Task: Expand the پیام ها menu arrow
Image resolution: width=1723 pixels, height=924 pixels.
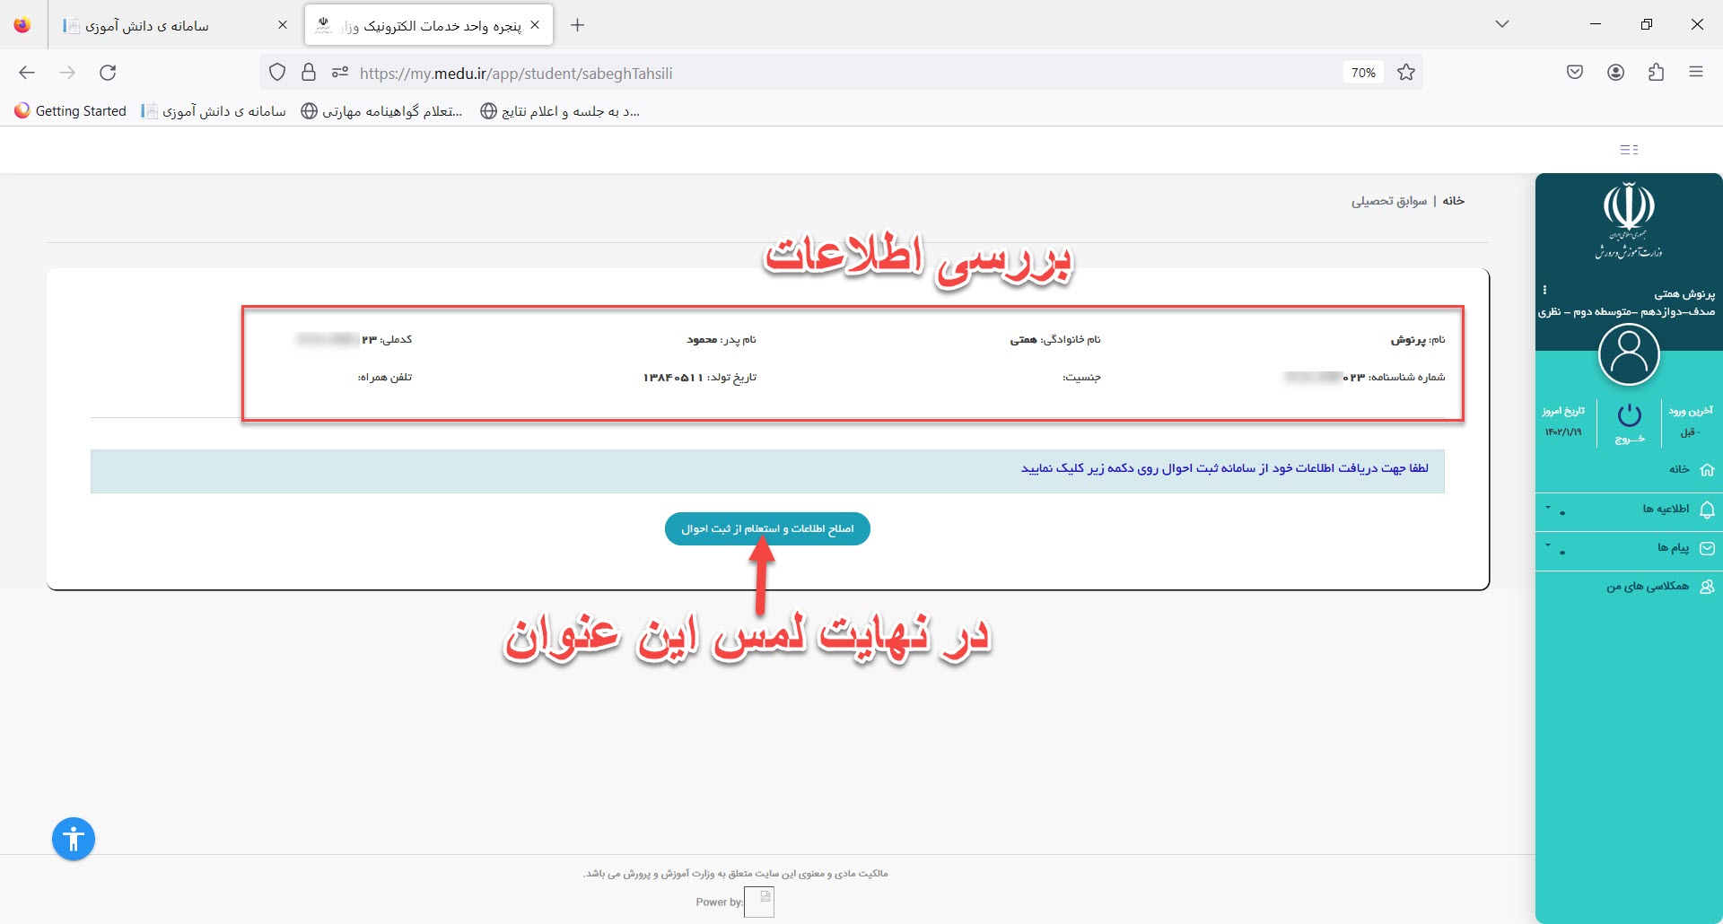Action: point(1548,545)
